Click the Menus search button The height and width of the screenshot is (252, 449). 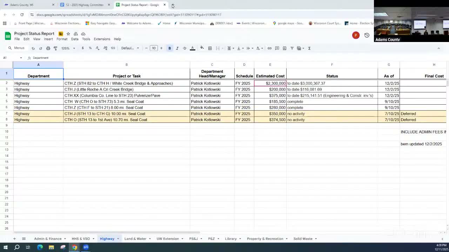tap(16, 48)
